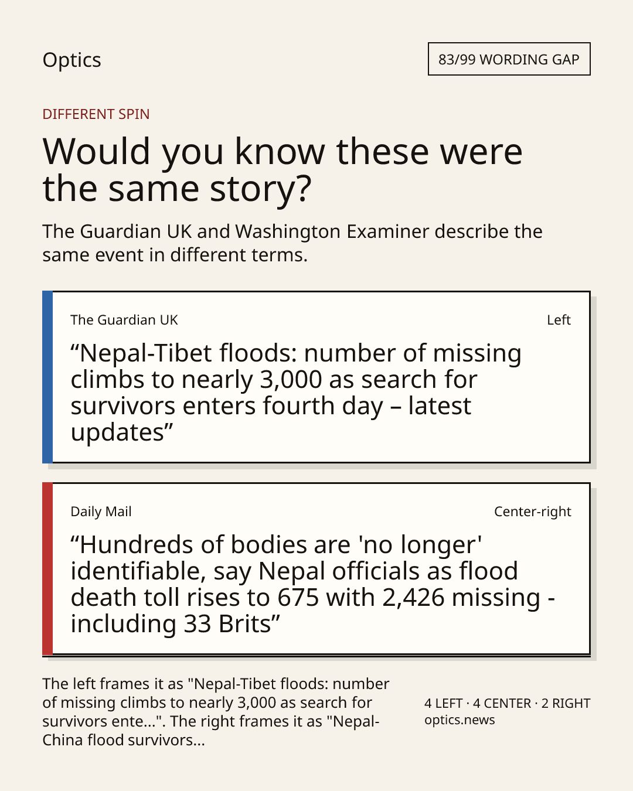Image resolution: width=633 pixels, height=791 pixels.
Task: Click the 4 LEFT · 4 CENTER · 2 RIGHT count
Action: tap(507, 703)
